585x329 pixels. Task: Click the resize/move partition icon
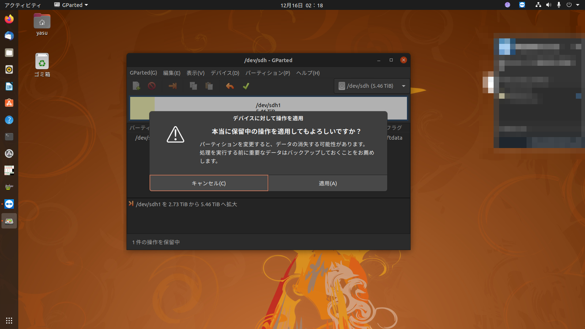click(x=173, y=86)
